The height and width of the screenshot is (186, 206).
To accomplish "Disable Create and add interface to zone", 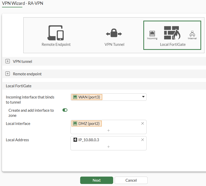I will point(65,110).
